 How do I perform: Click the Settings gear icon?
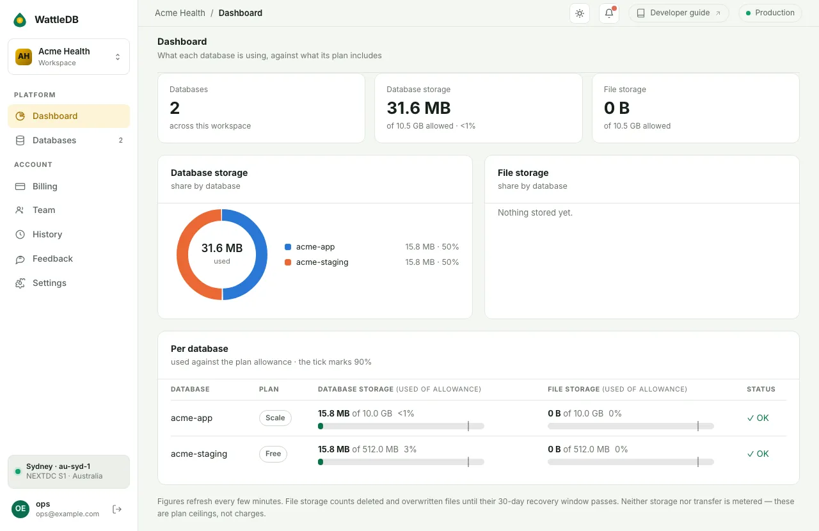[x=20, y=283]
